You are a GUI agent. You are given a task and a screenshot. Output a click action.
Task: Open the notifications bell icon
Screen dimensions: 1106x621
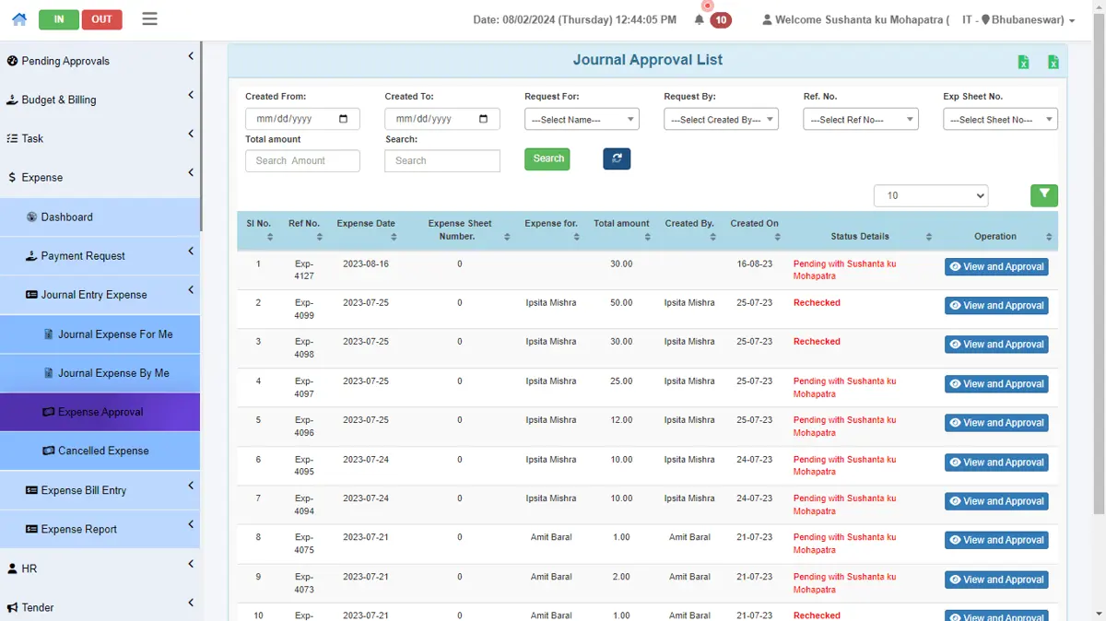pyautogui.click(x=700, y=19)
